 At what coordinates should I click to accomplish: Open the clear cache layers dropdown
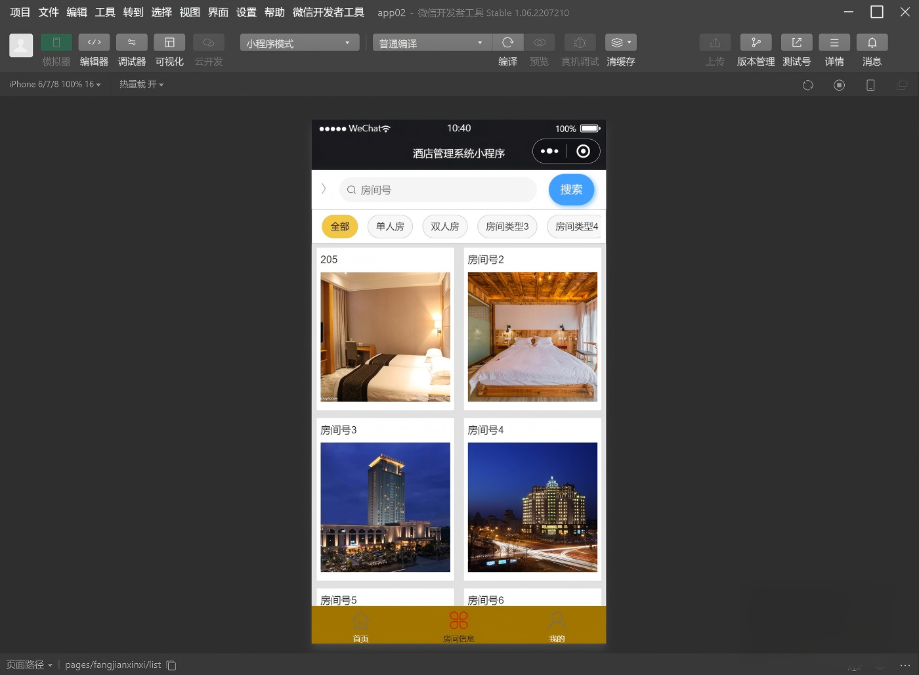tap(621, 43)
